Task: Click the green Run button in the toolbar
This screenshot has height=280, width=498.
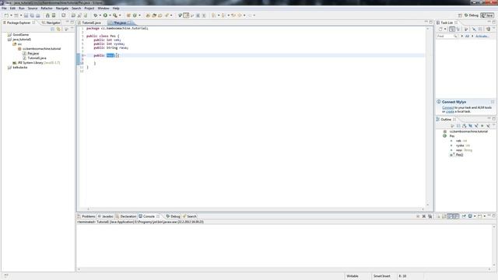Action: 105,16
